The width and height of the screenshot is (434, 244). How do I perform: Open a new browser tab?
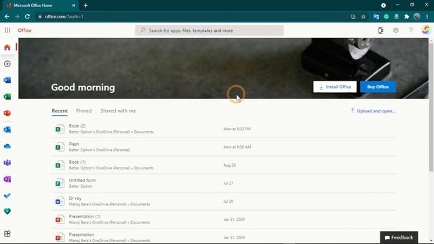[86, 5]
